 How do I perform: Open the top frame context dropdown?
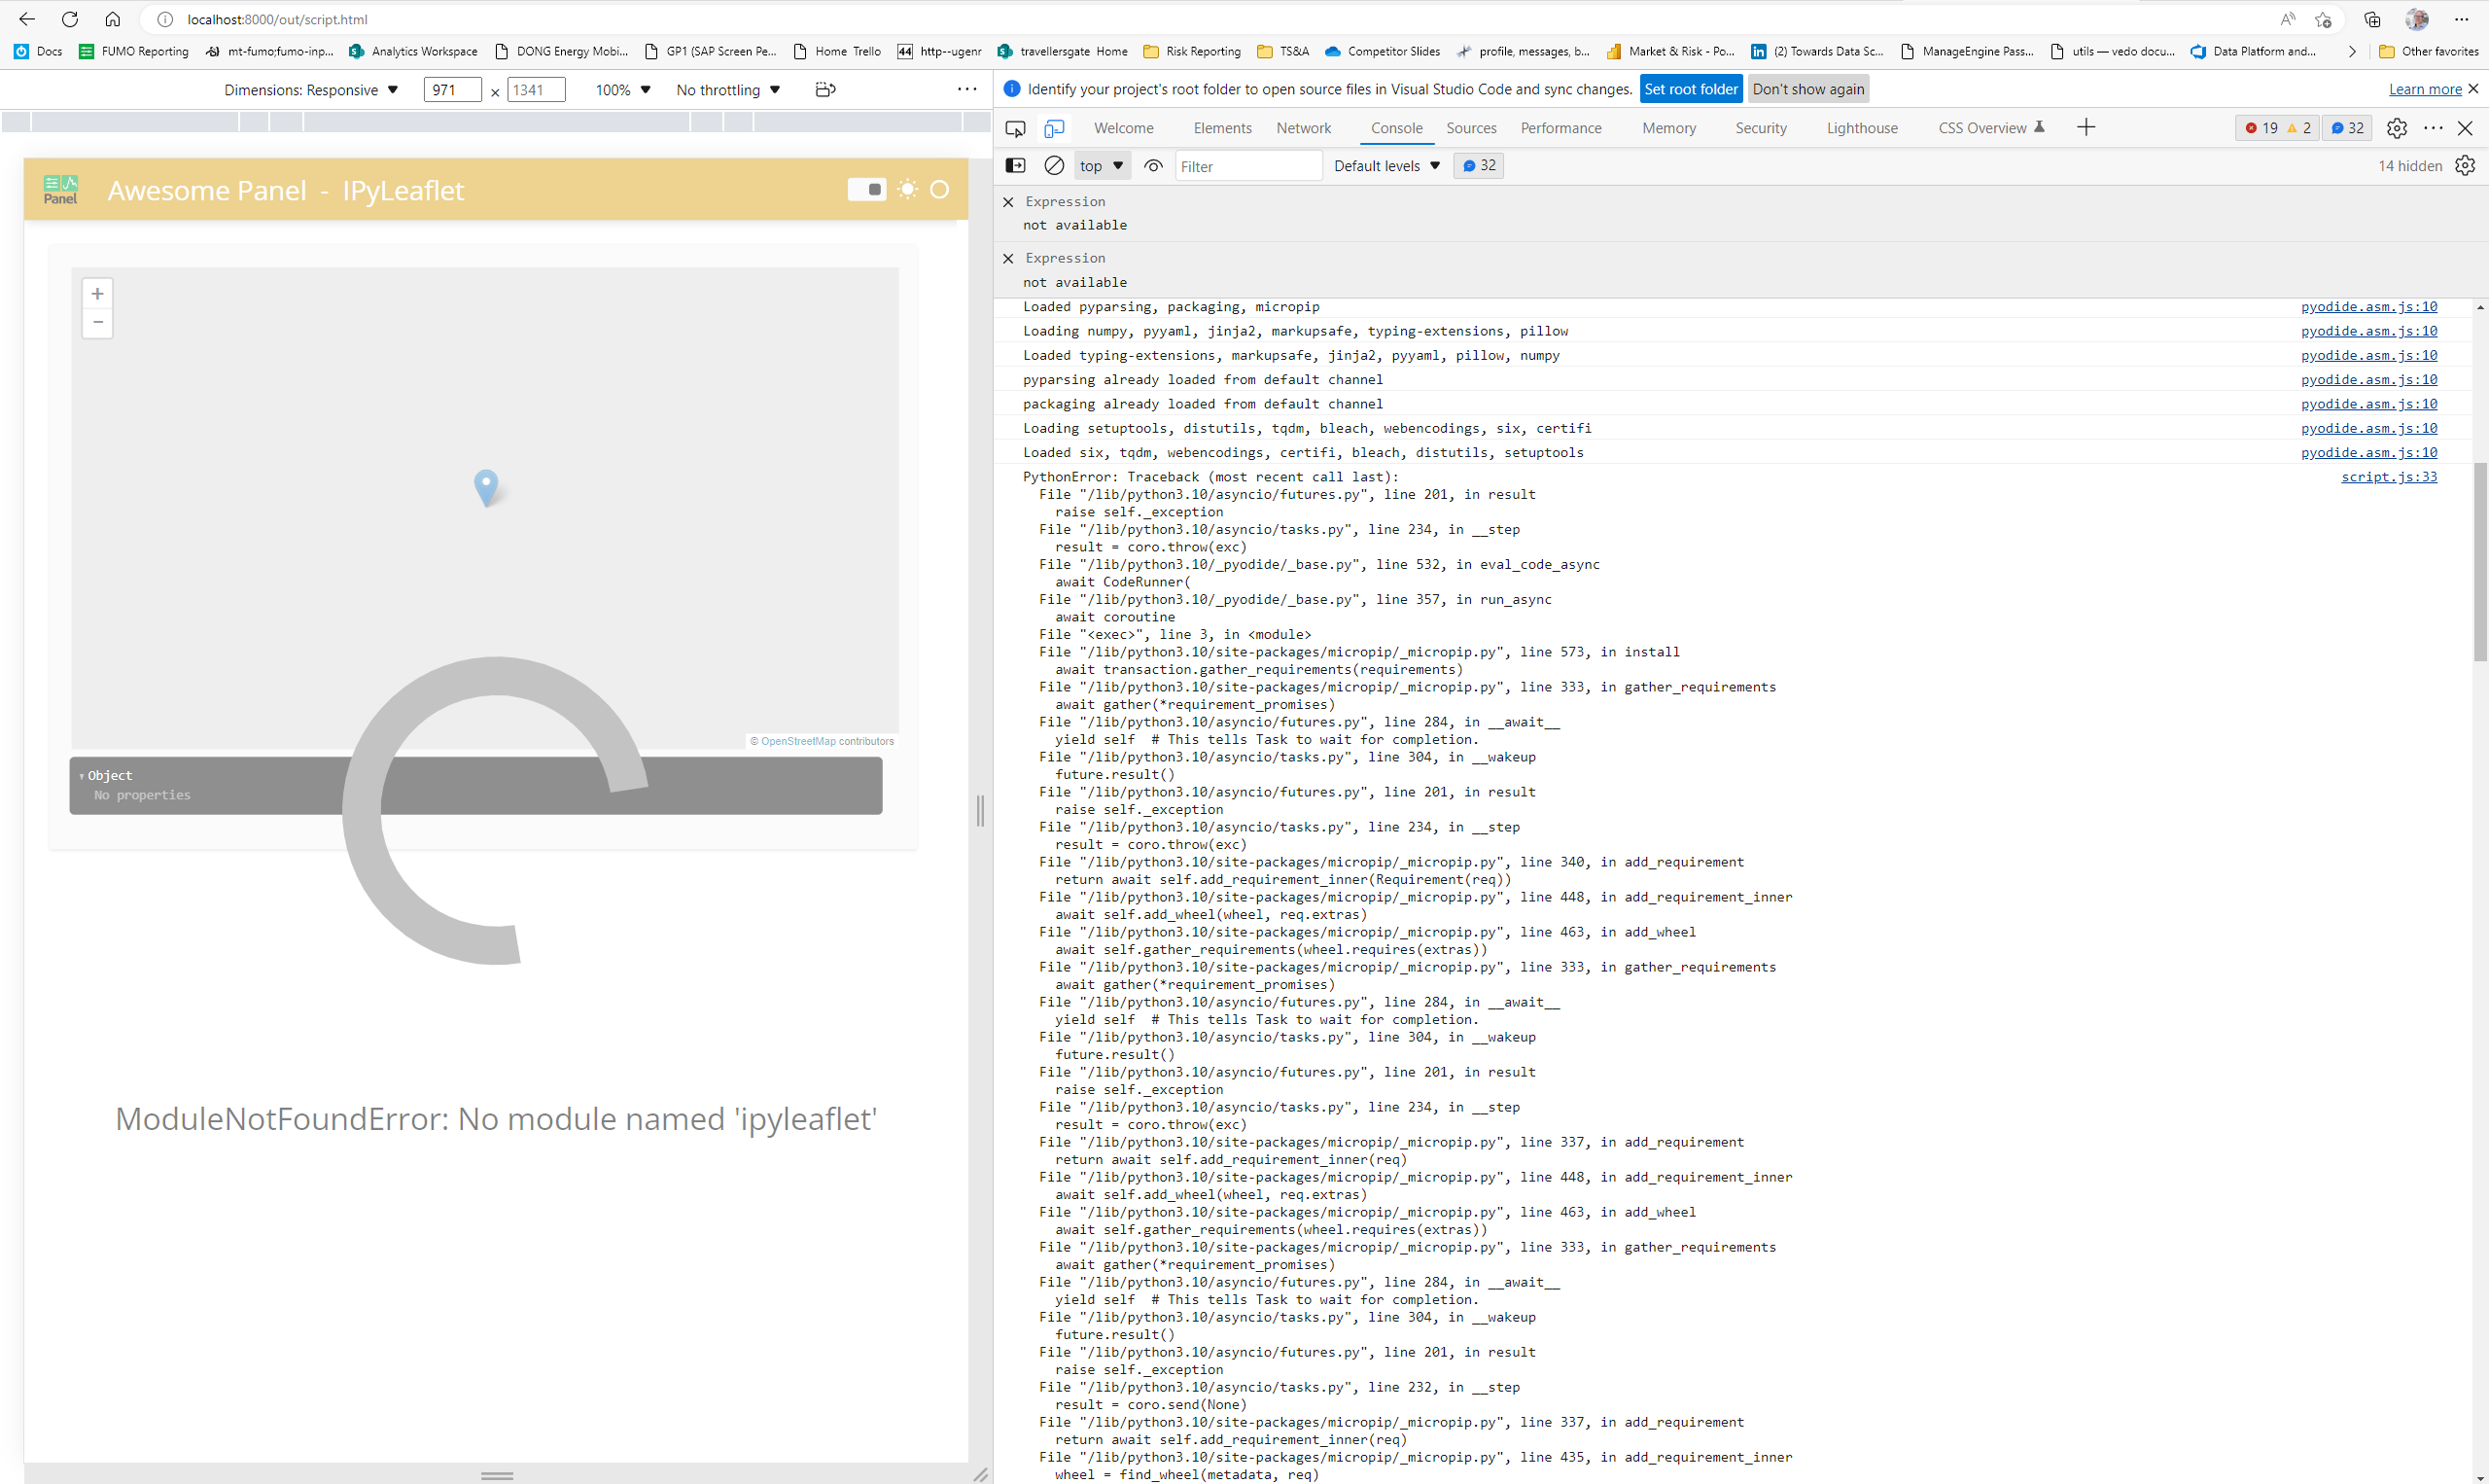(1100, 165)
